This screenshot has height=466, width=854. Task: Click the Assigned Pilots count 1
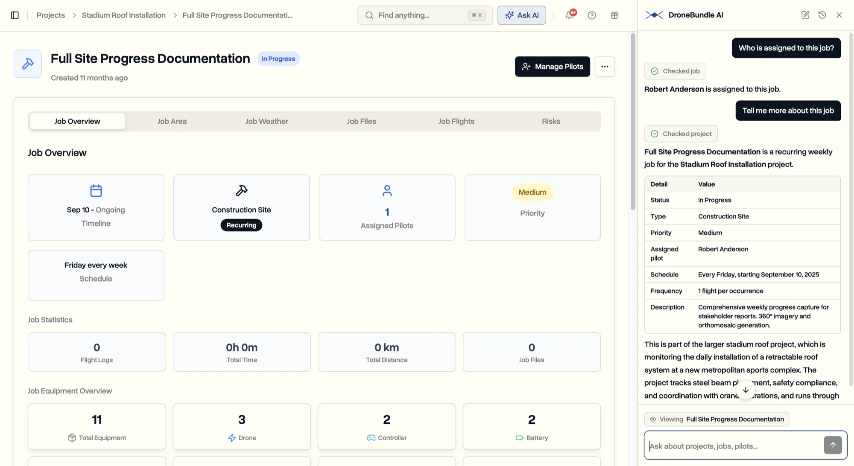tap(387, 212)
